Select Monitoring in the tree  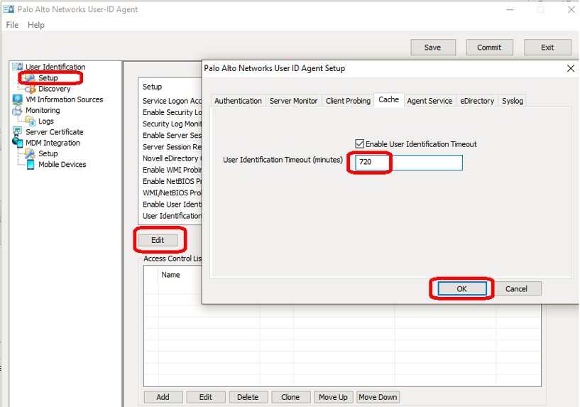point(43,110)
